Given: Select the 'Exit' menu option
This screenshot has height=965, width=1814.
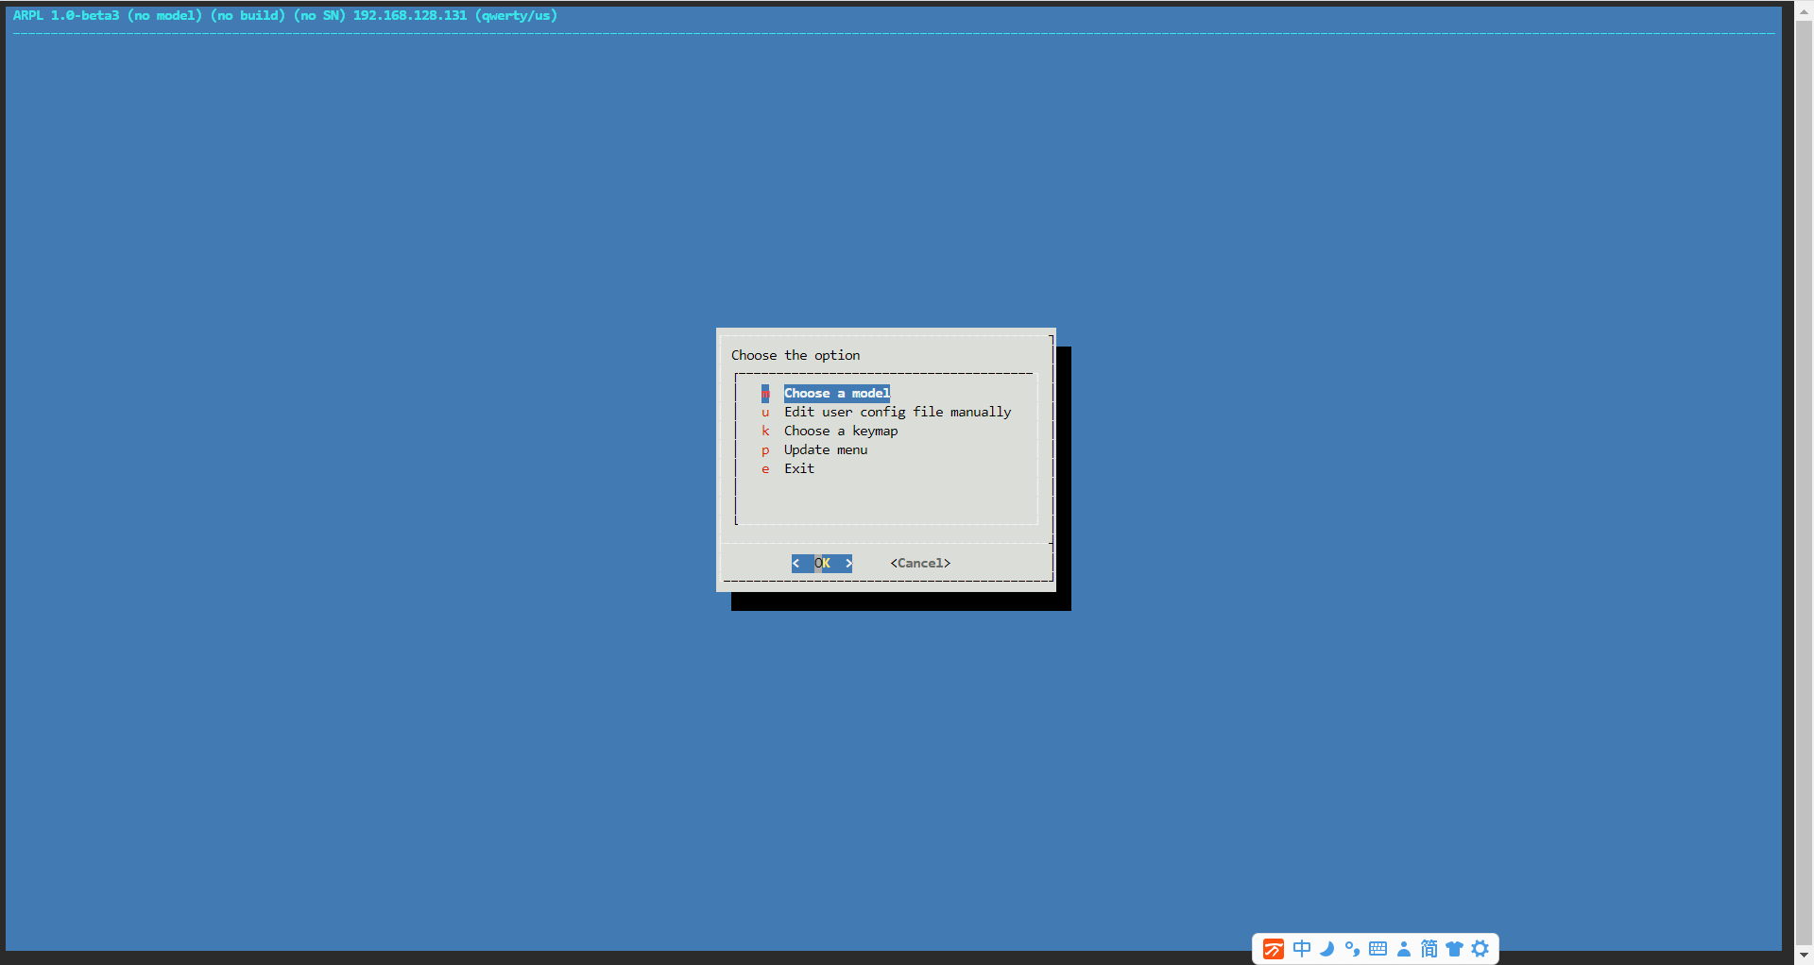Looking at the screenshot, I should tap(799, 468).
